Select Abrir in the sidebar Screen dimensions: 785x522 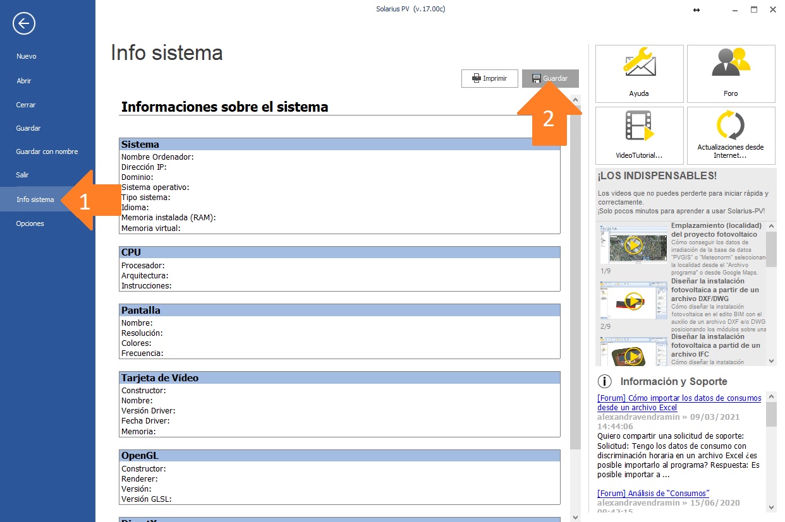pyautogui.click(x=23, y=81)
